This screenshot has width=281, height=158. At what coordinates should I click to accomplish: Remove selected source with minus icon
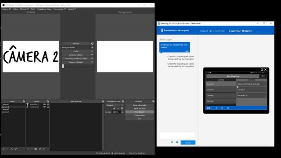[x=32, y=149]
